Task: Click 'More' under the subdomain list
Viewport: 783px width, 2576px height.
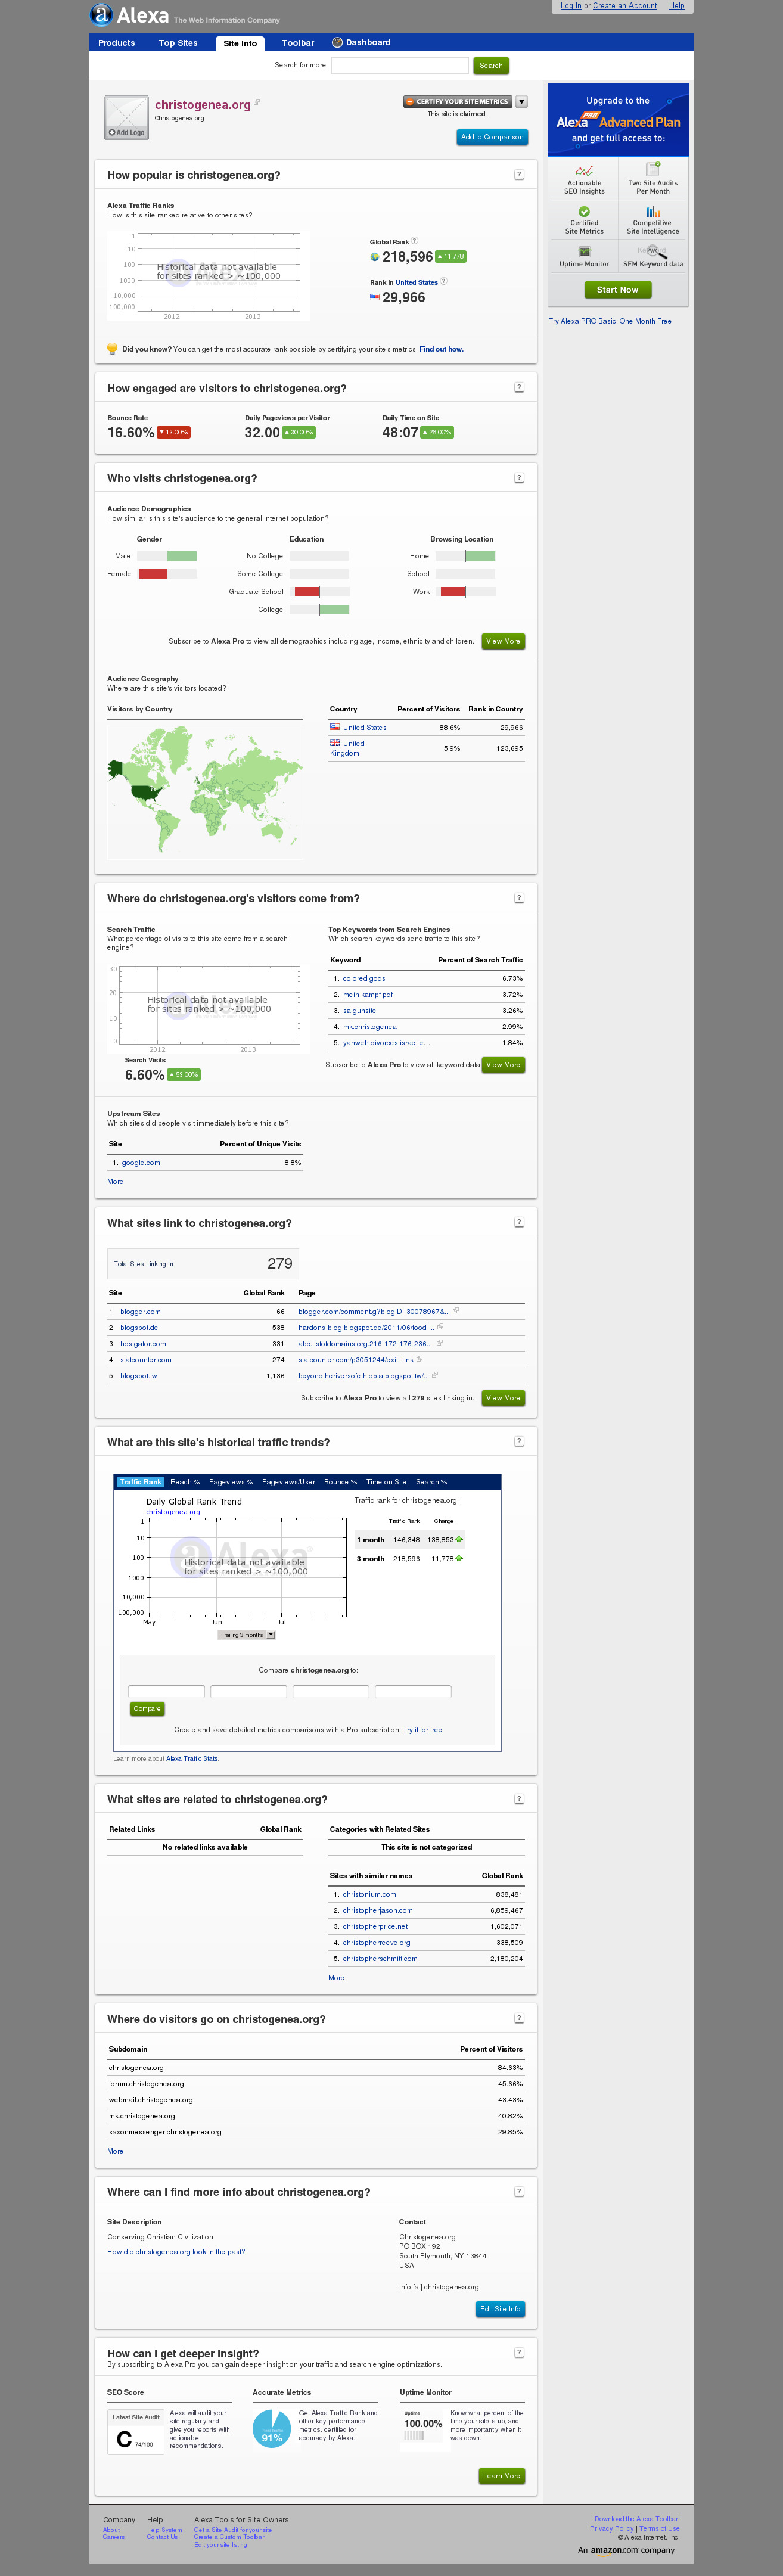Action: tap(115, 2151)
